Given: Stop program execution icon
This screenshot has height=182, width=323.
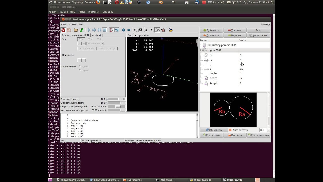Looking at the screenshot, I should [x=105, y=30].
